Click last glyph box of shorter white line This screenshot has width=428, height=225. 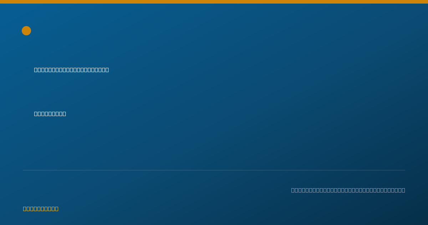click(65, 114)
